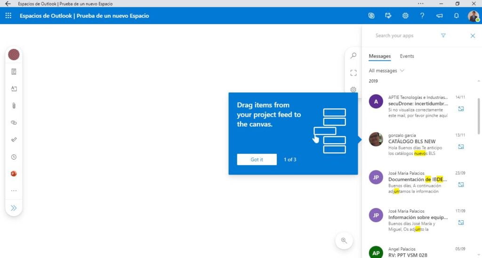Image resolution: width=482 pixels, height=258 pixels.
Task: Go back with the title bar arrow
Action: point(8,4)
